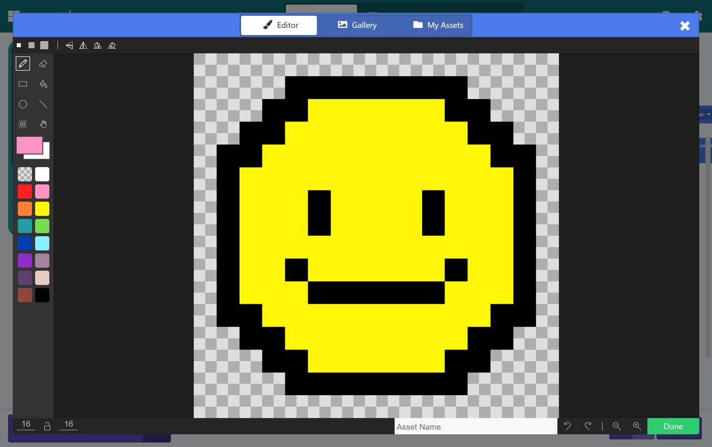Switch to the Editor tab
This screenshot has height=447, width=712.
279,25
